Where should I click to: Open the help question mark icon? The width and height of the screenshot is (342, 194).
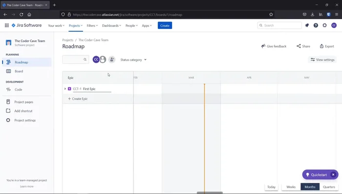[316, 25]
